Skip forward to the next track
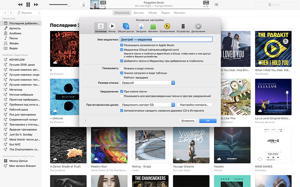This screenshot has width=300, height=187. click(36, 5)
